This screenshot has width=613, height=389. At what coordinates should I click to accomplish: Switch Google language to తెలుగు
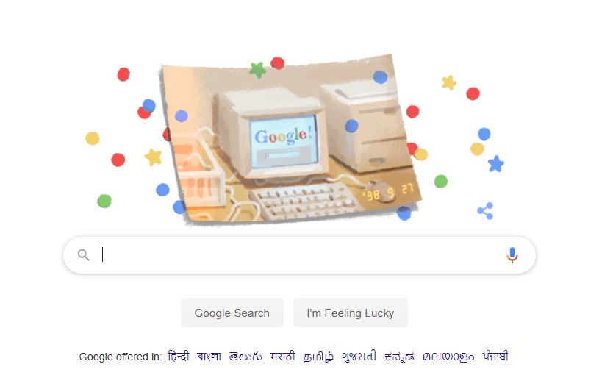(x=245, y=356)
